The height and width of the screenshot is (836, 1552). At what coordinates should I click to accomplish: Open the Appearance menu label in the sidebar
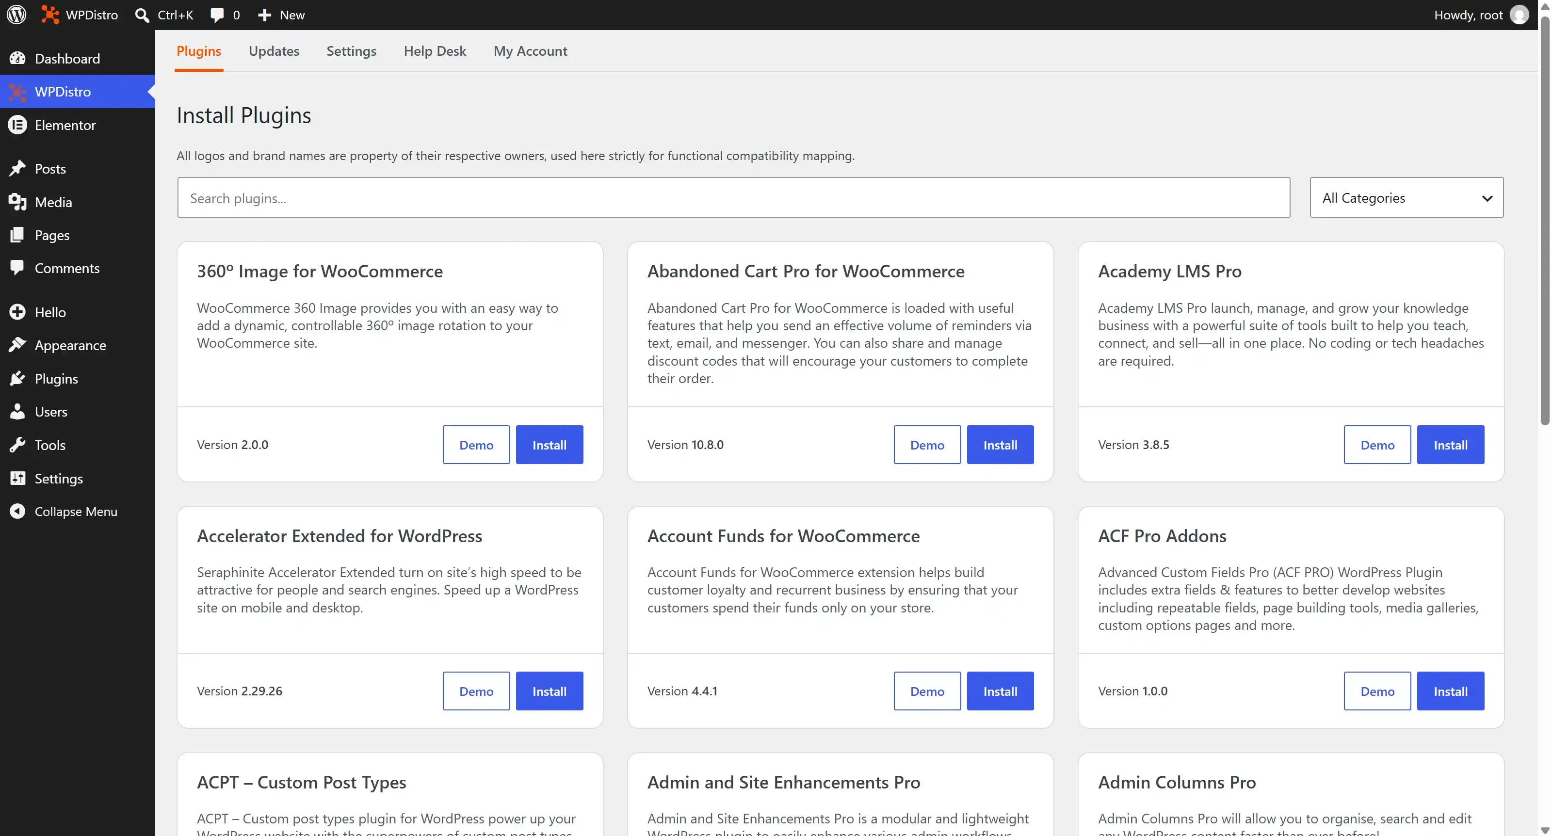coord(70,345)
